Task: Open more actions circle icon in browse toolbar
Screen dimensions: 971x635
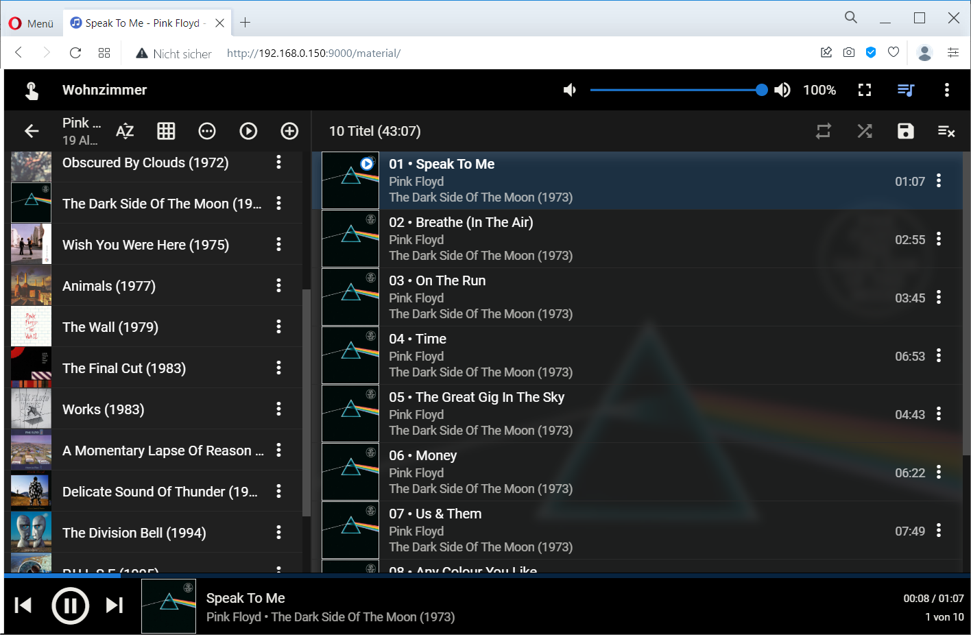Action: click(207, 131)
